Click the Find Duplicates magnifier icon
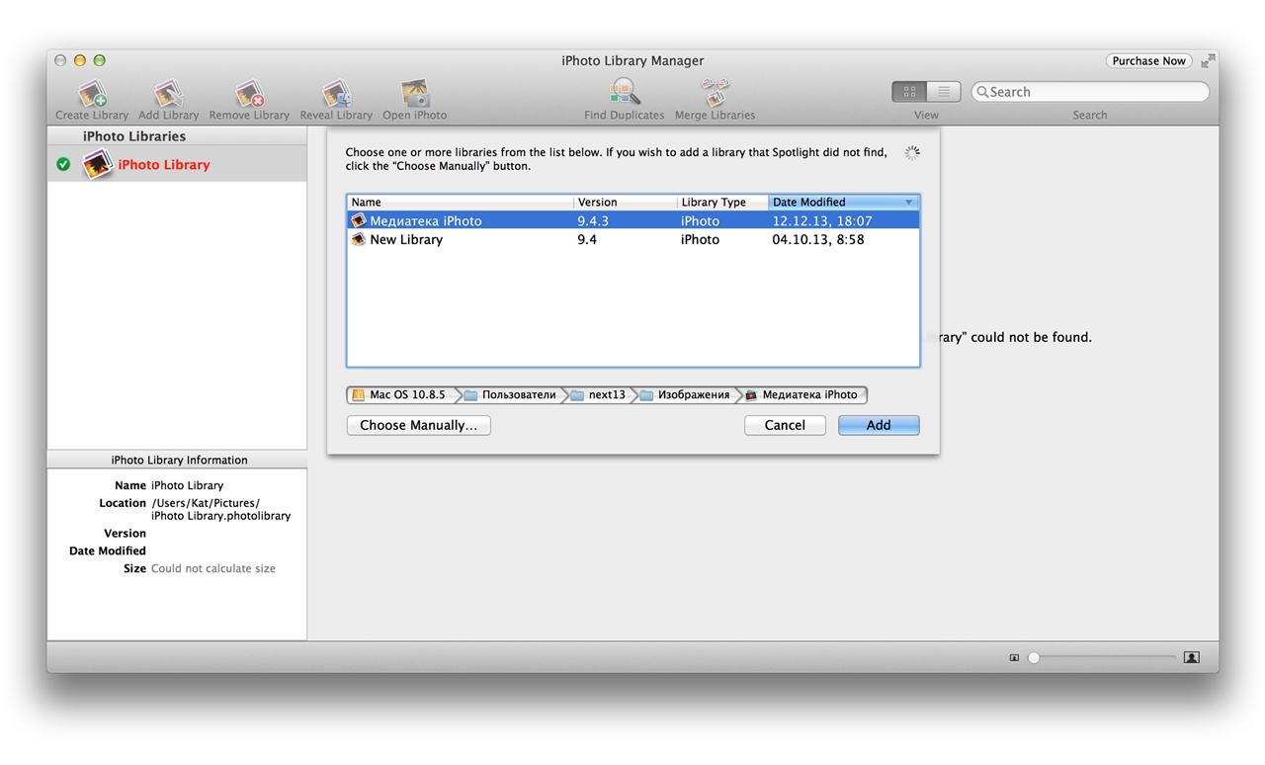1265x765 pixels. pyautogui.click(x=625, y=93)
